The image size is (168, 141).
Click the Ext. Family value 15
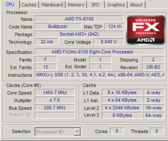click(46, 67)
